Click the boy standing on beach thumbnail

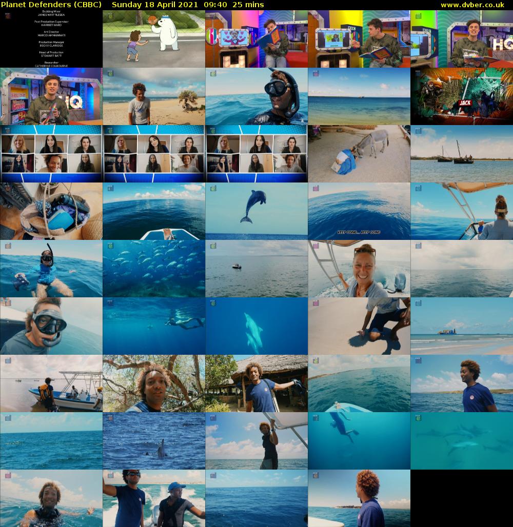(x=154, y=96)
